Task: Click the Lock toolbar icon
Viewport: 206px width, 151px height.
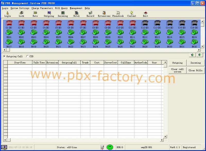Action: click(21, 14)
